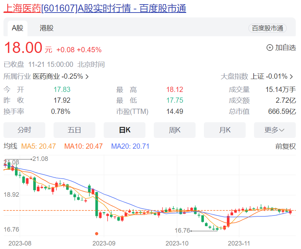Image resolution: width=301 pixels, height=249 pixels.
Task: Select the 日K chart tab
Action: point(125,130)
